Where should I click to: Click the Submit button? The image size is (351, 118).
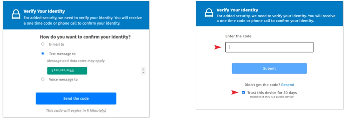pyautogui.click(x=269, y=68)
